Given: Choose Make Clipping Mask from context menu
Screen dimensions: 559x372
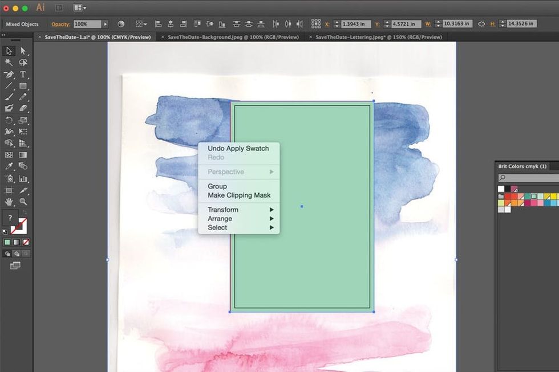Looking at the screenshot, I should tap(239, 195).
